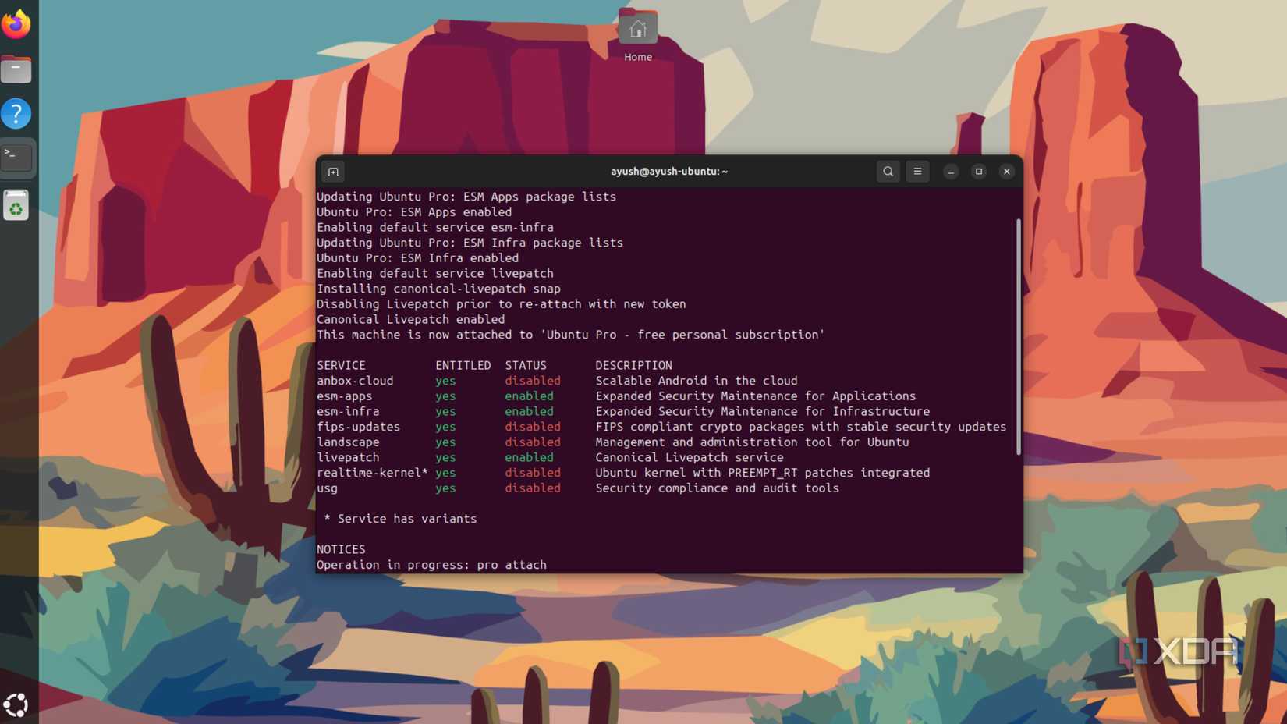Maximize the terminal window
The image size is (1287, 724).
point(978,171)
